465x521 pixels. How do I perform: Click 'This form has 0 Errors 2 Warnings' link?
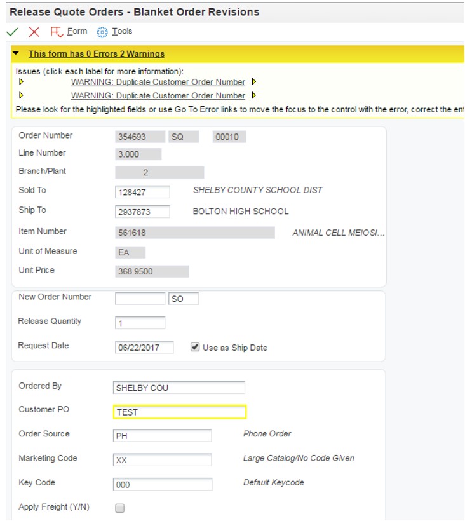point(97,54)
